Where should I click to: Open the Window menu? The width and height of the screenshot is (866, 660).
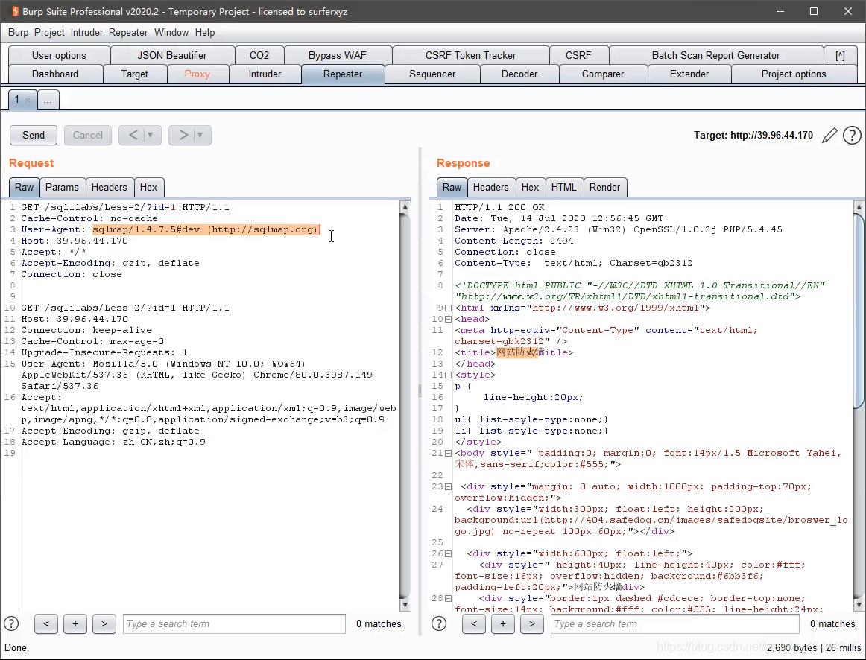pyautogui.click(x=171, y=33)
